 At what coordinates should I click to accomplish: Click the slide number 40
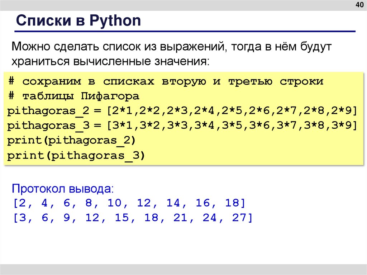coord(359,5)
